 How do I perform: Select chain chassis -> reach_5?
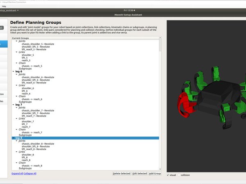[32, 66]
